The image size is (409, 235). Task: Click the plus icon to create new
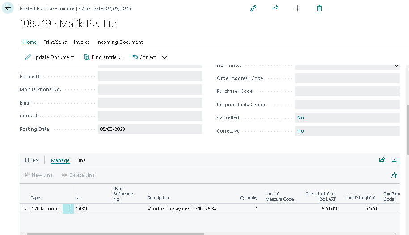[297, 8]
